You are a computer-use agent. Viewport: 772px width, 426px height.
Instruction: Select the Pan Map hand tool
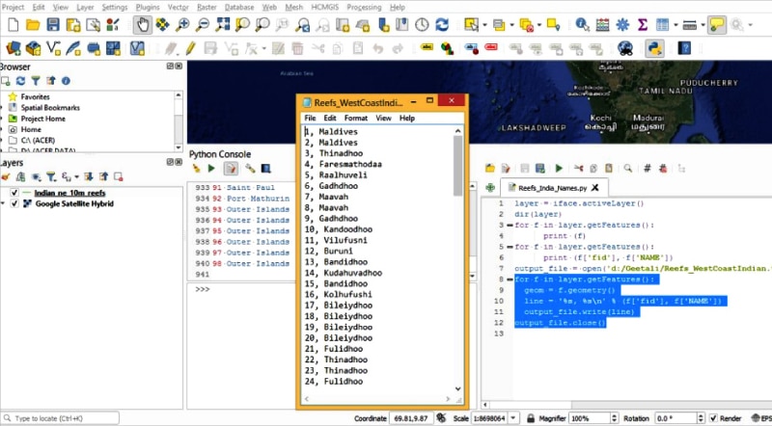pyautogui.click(x=142, y=25)
